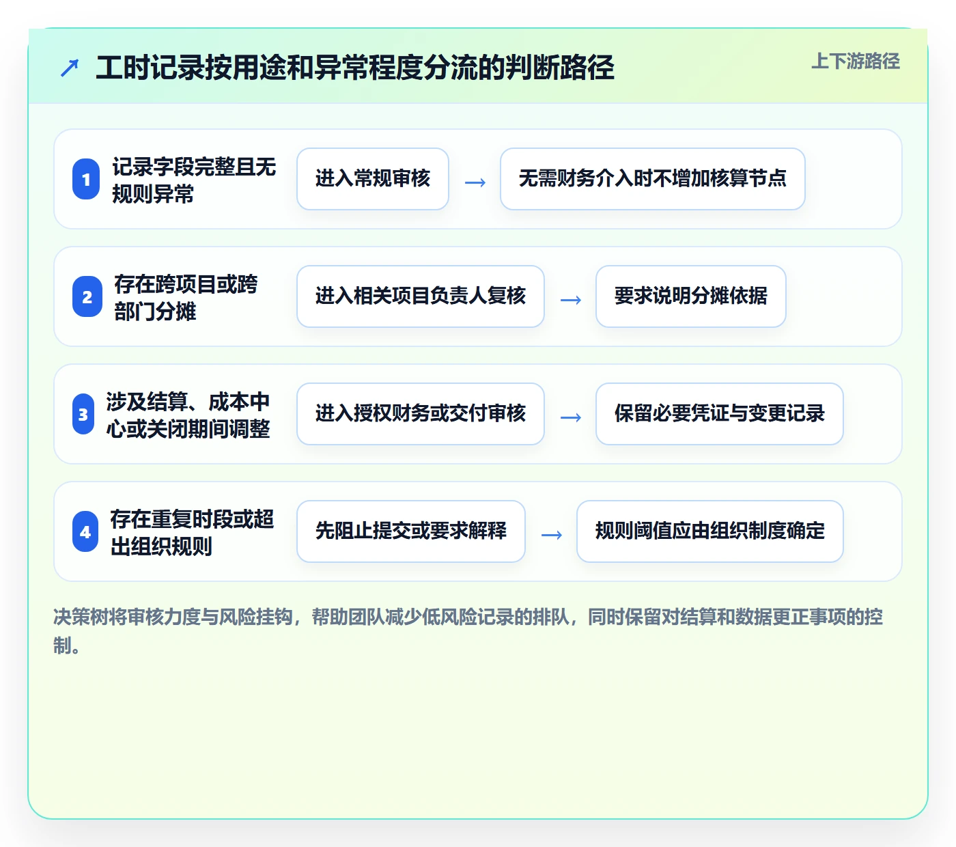Click the 规则阈值应由组织制度确定 box

click(710, 531)
